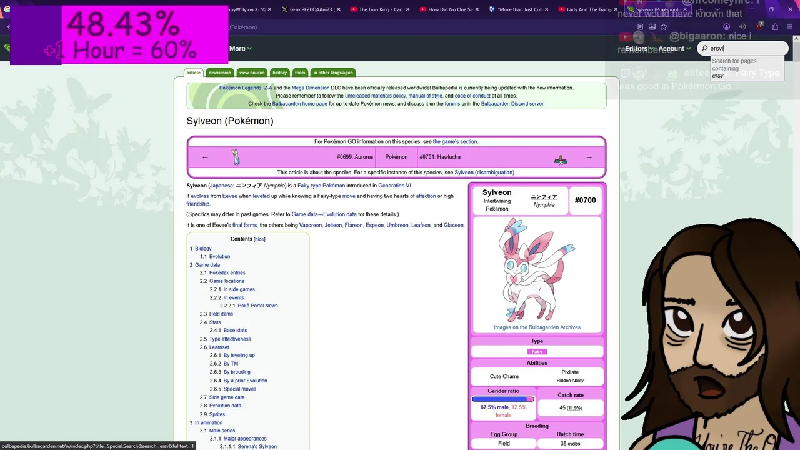The height and width of the screenshot is (450, 800).
Task: Close the G-rmPFZbQAAui73 tab
Action: [338, 9]
